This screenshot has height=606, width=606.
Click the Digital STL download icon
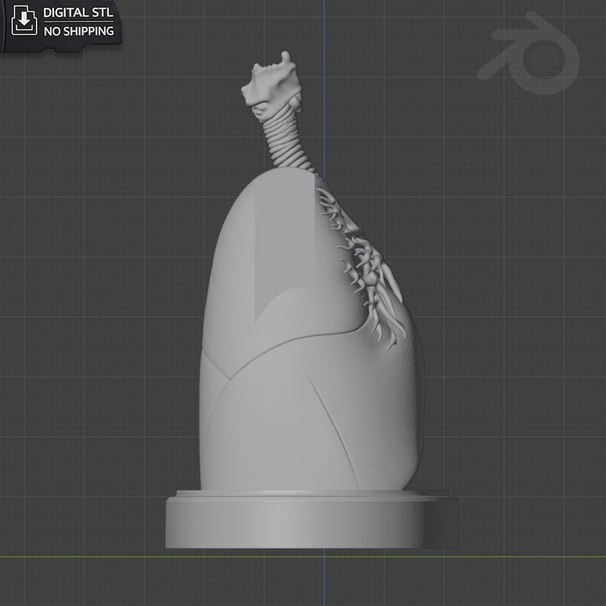pos(24,21)
